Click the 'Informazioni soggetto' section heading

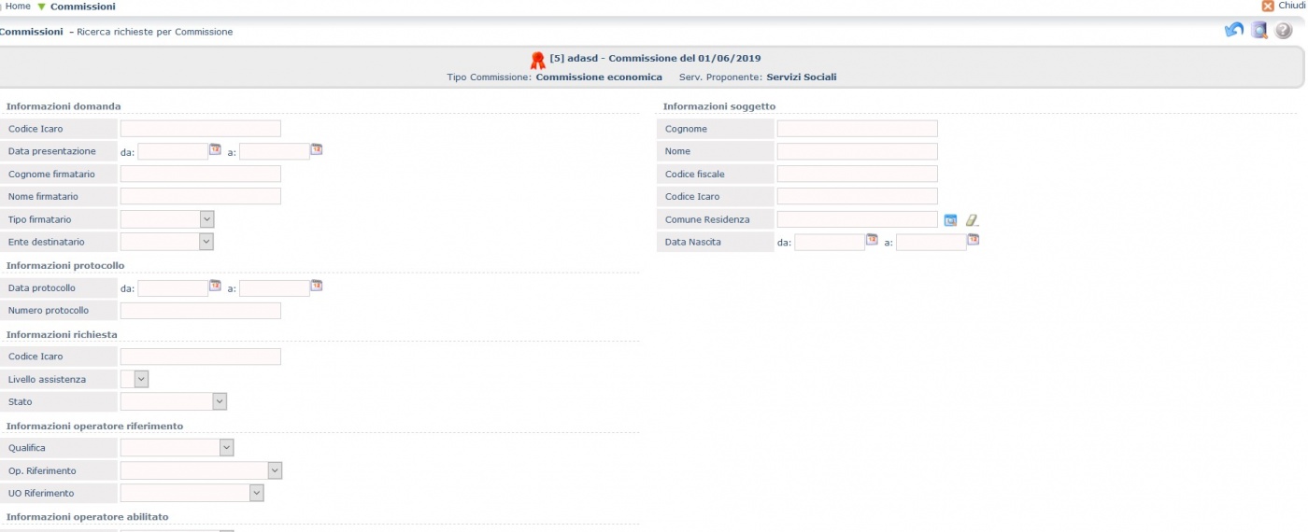point(719,106)
